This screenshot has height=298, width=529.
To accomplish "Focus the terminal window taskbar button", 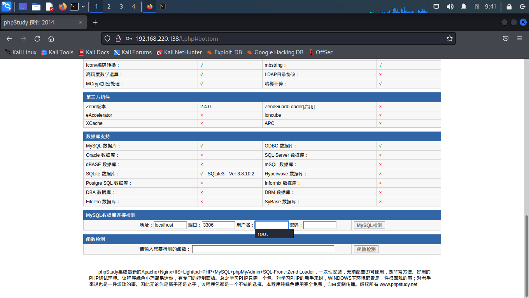I will (163, 6).
